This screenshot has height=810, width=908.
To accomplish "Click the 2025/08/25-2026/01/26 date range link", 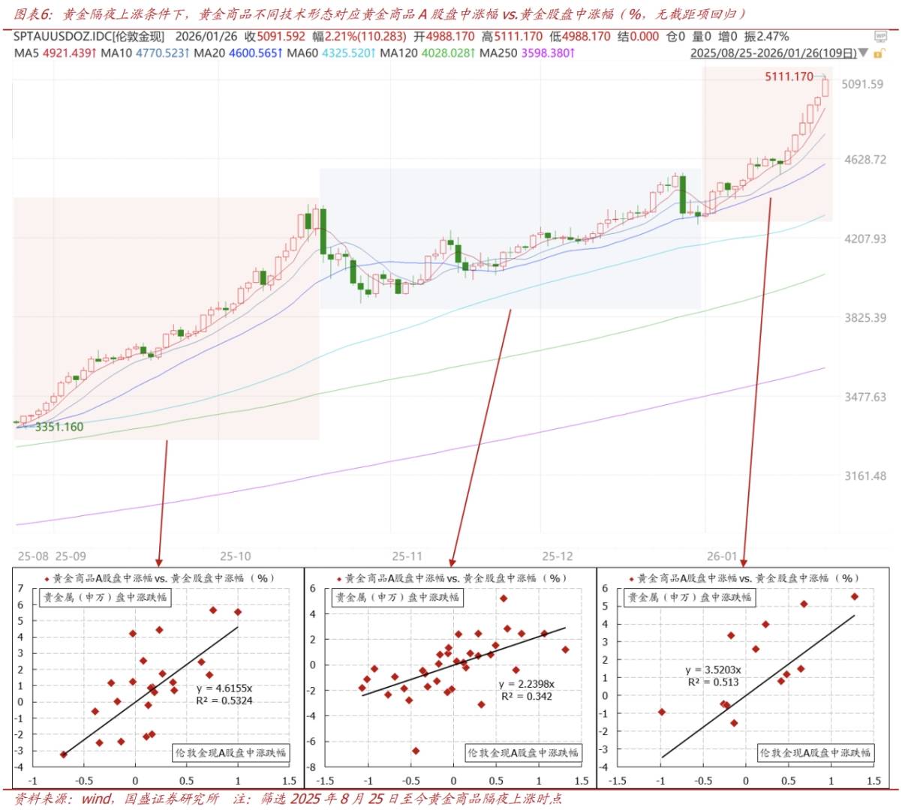I will [x=773, y=53].
